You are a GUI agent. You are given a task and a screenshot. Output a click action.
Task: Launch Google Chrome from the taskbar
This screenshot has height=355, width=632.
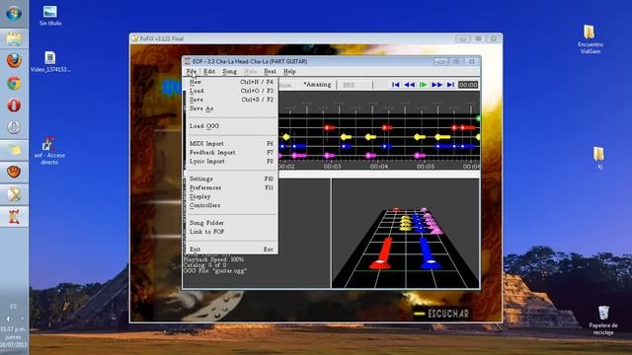pyautogui.click(x=14, y=83)
